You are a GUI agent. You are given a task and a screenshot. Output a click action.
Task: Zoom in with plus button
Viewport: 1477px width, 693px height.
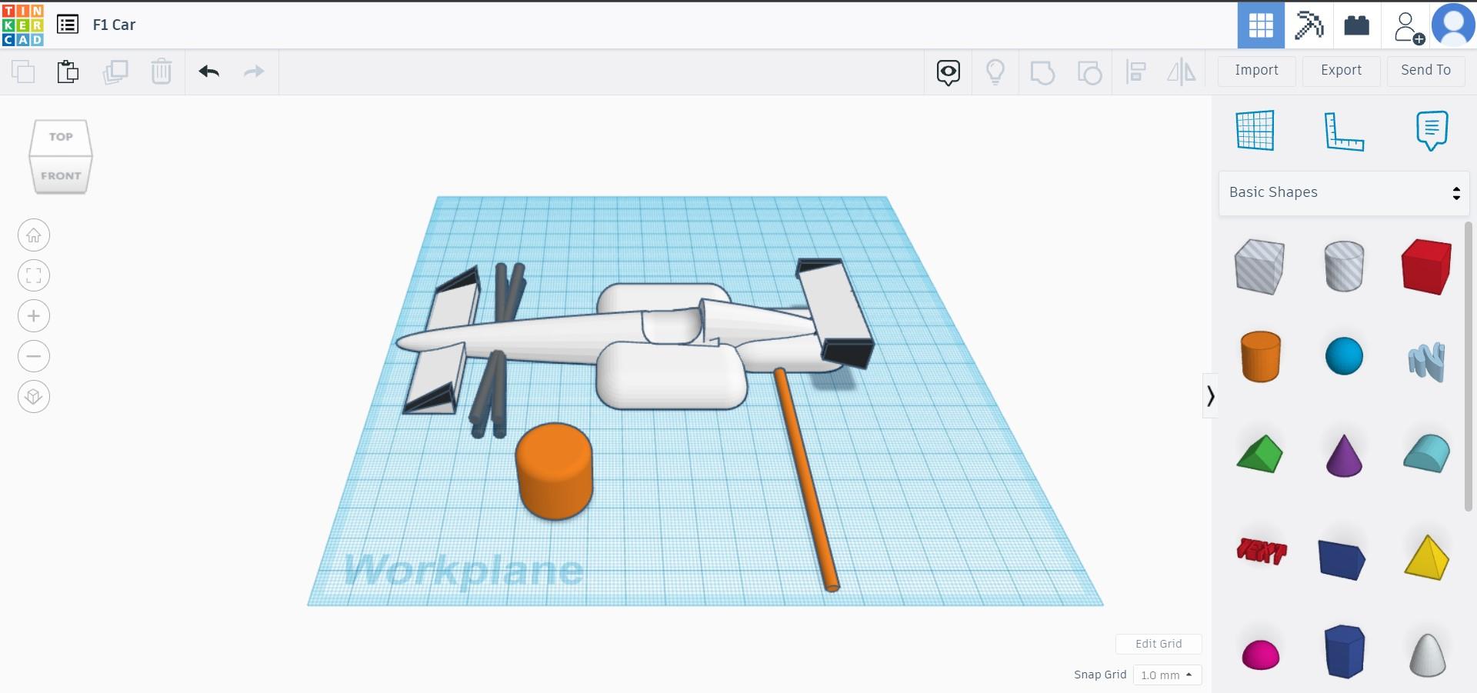point(34,316)
